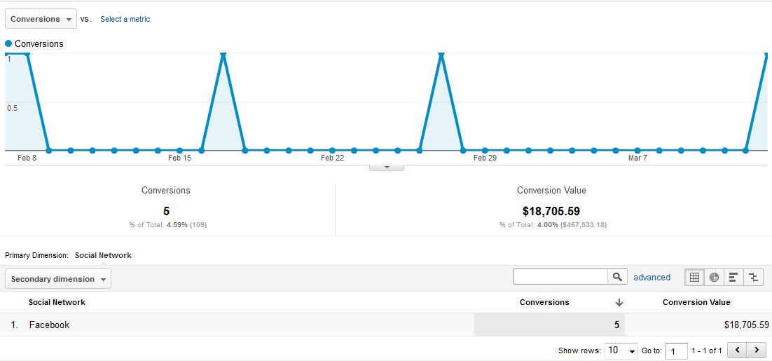The height and width of the screenshot is (361, 772).
Task: Click into the table search field
Action: 560,277
